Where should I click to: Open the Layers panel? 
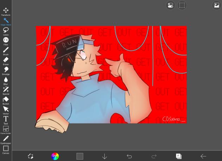click(x=178, y=156)
